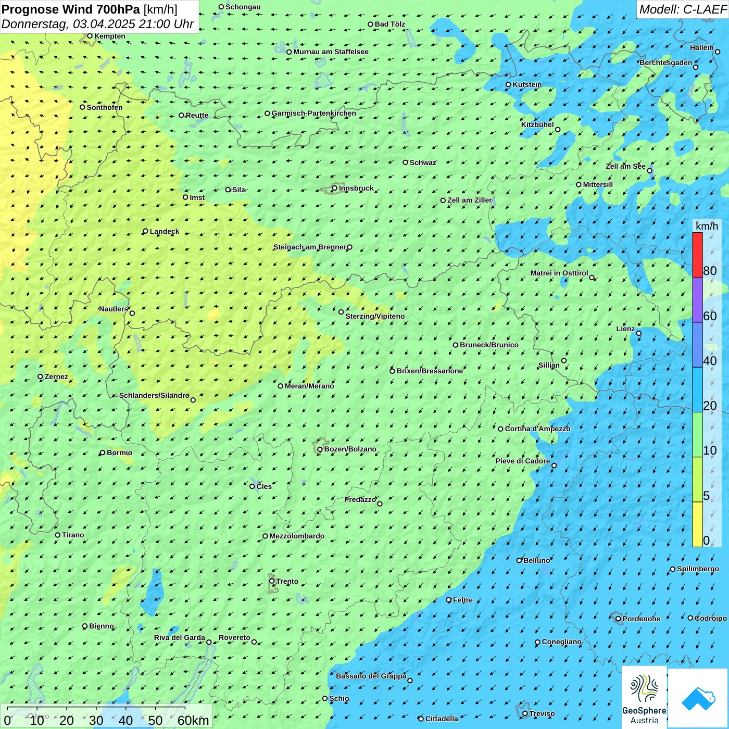The image size is (729, 729).
Task: Select the Kitzbühel city label
Action: 537,124
